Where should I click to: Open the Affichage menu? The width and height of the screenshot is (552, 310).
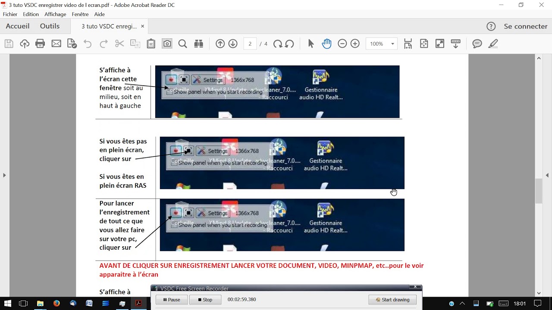click(55, 14)
